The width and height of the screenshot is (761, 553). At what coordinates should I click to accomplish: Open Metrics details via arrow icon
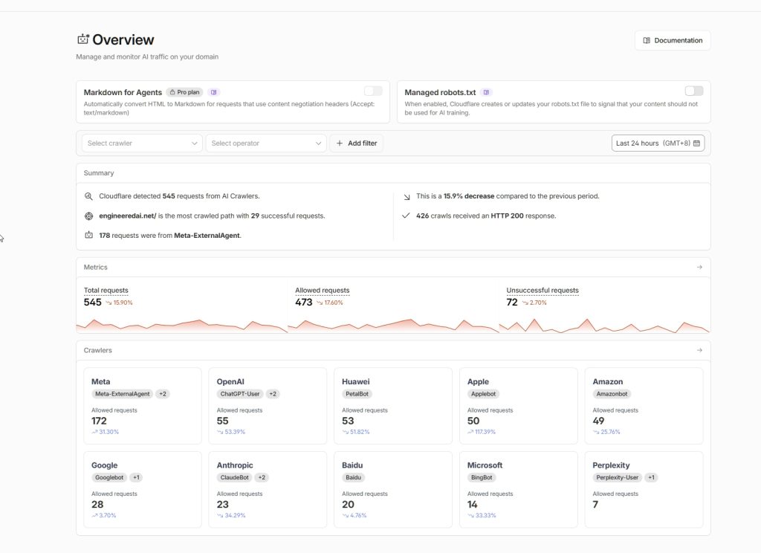coord(699,267)
